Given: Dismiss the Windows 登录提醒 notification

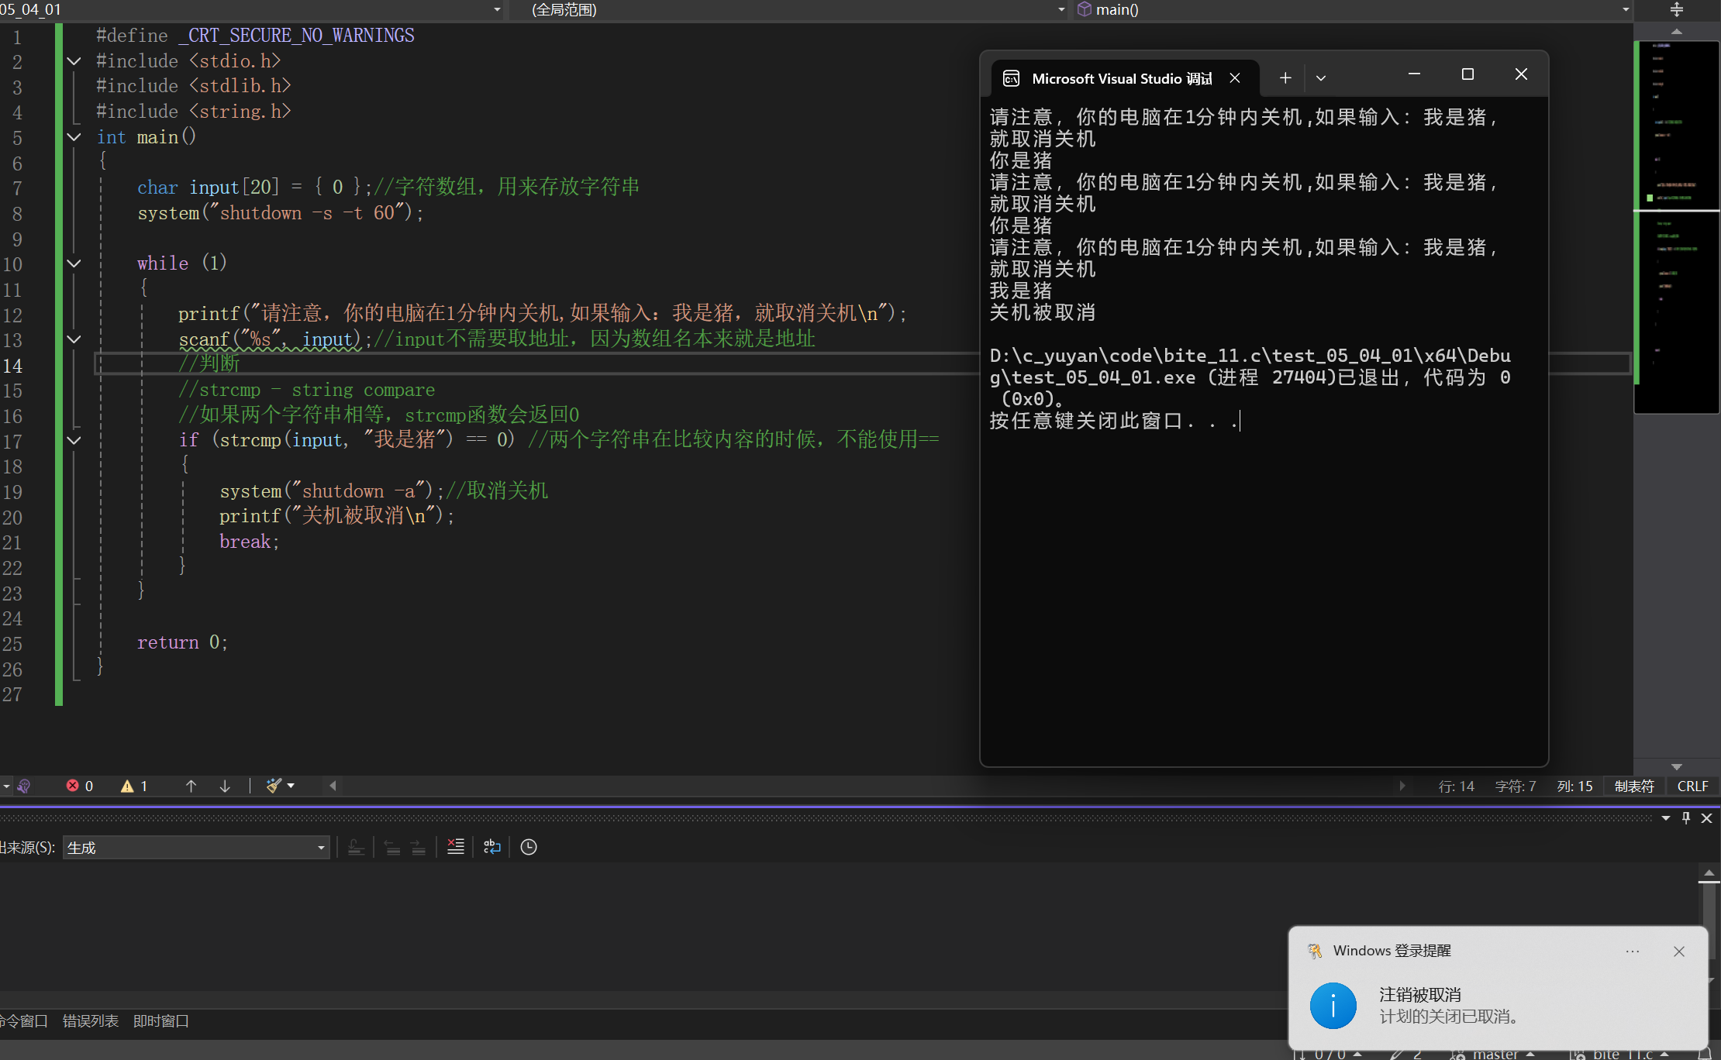Looking at the screenshot, I should click(1679, 952).
